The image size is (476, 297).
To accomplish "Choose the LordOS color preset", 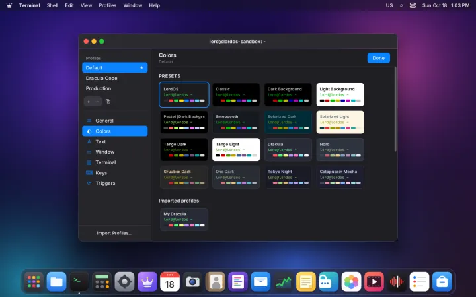I will point(184,94).
